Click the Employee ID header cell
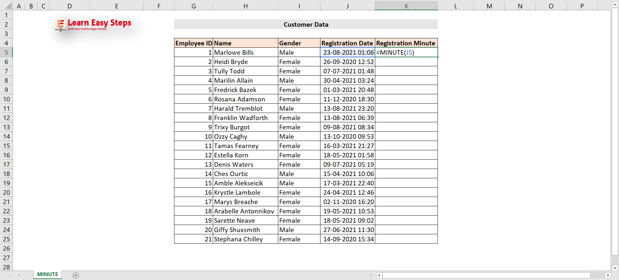The image size is (619, 280). [x=194, y=43]
